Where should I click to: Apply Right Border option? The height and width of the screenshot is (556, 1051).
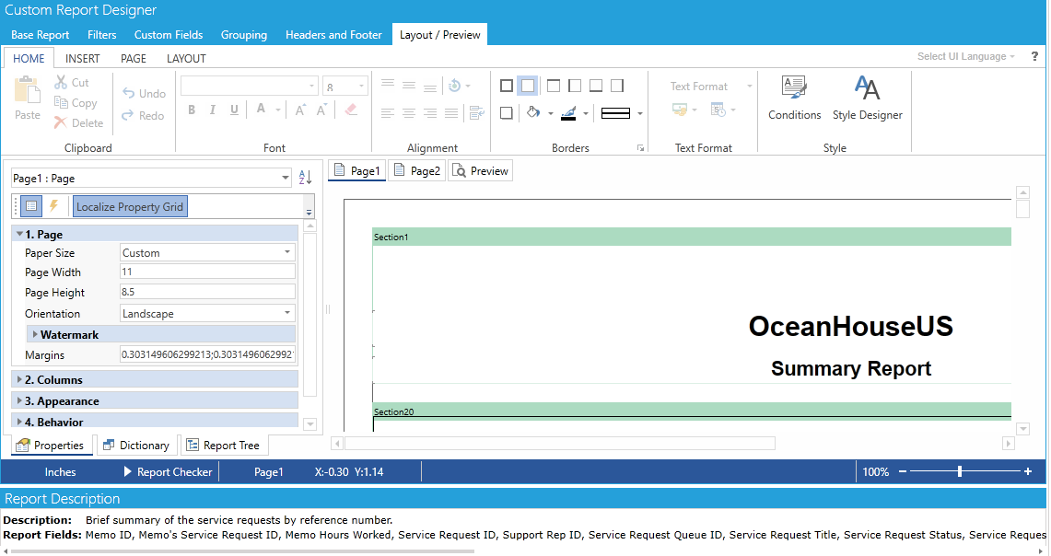tap(616, 85)
